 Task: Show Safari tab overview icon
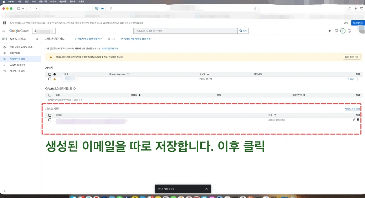361,9
